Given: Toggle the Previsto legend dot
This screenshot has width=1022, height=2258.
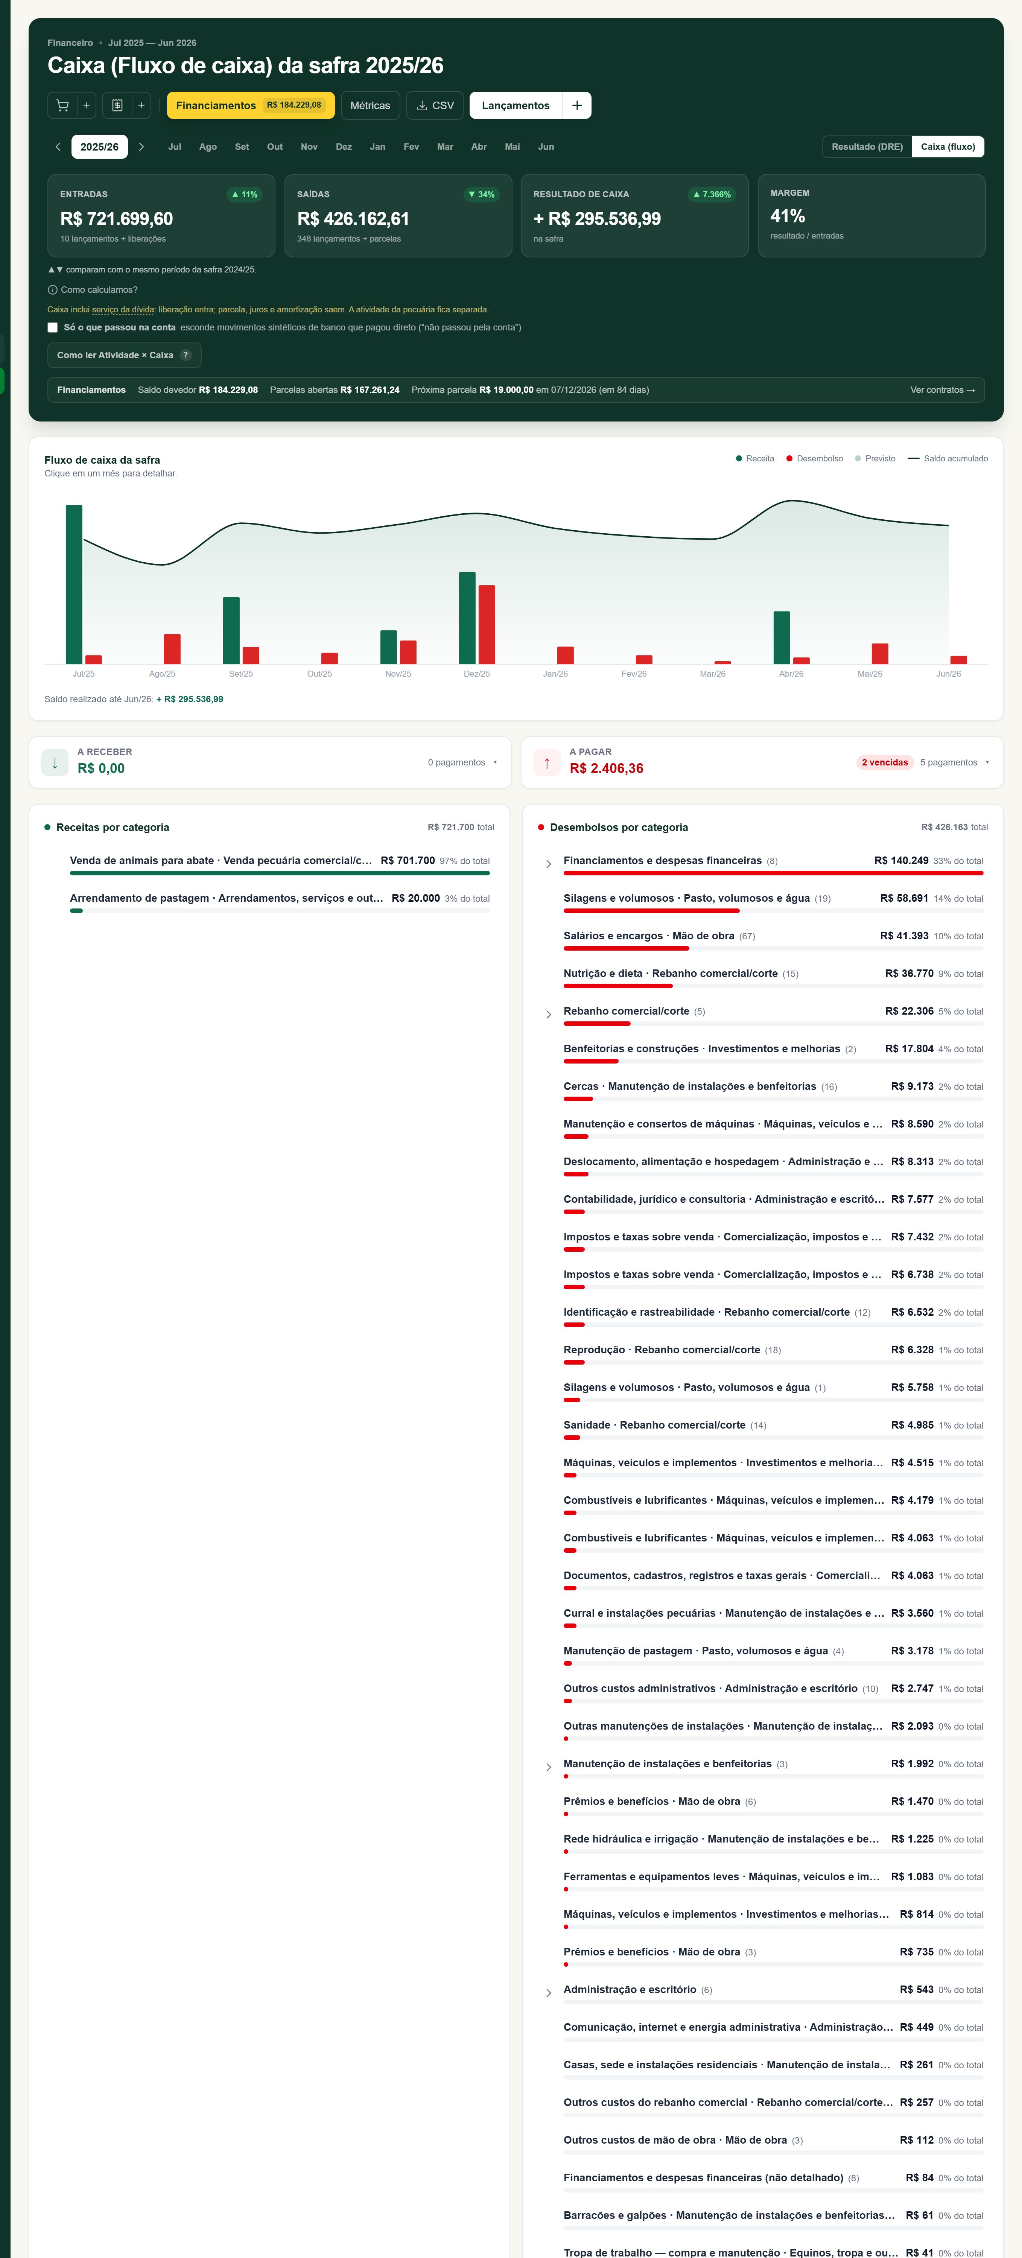Looking at the screenshot, I should pos(858,458).
